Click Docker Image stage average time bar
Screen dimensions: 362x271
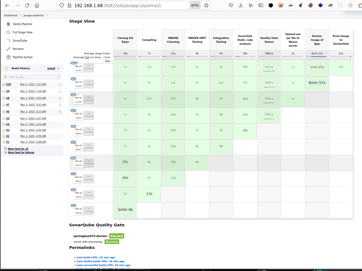click(x=317, y=57)
